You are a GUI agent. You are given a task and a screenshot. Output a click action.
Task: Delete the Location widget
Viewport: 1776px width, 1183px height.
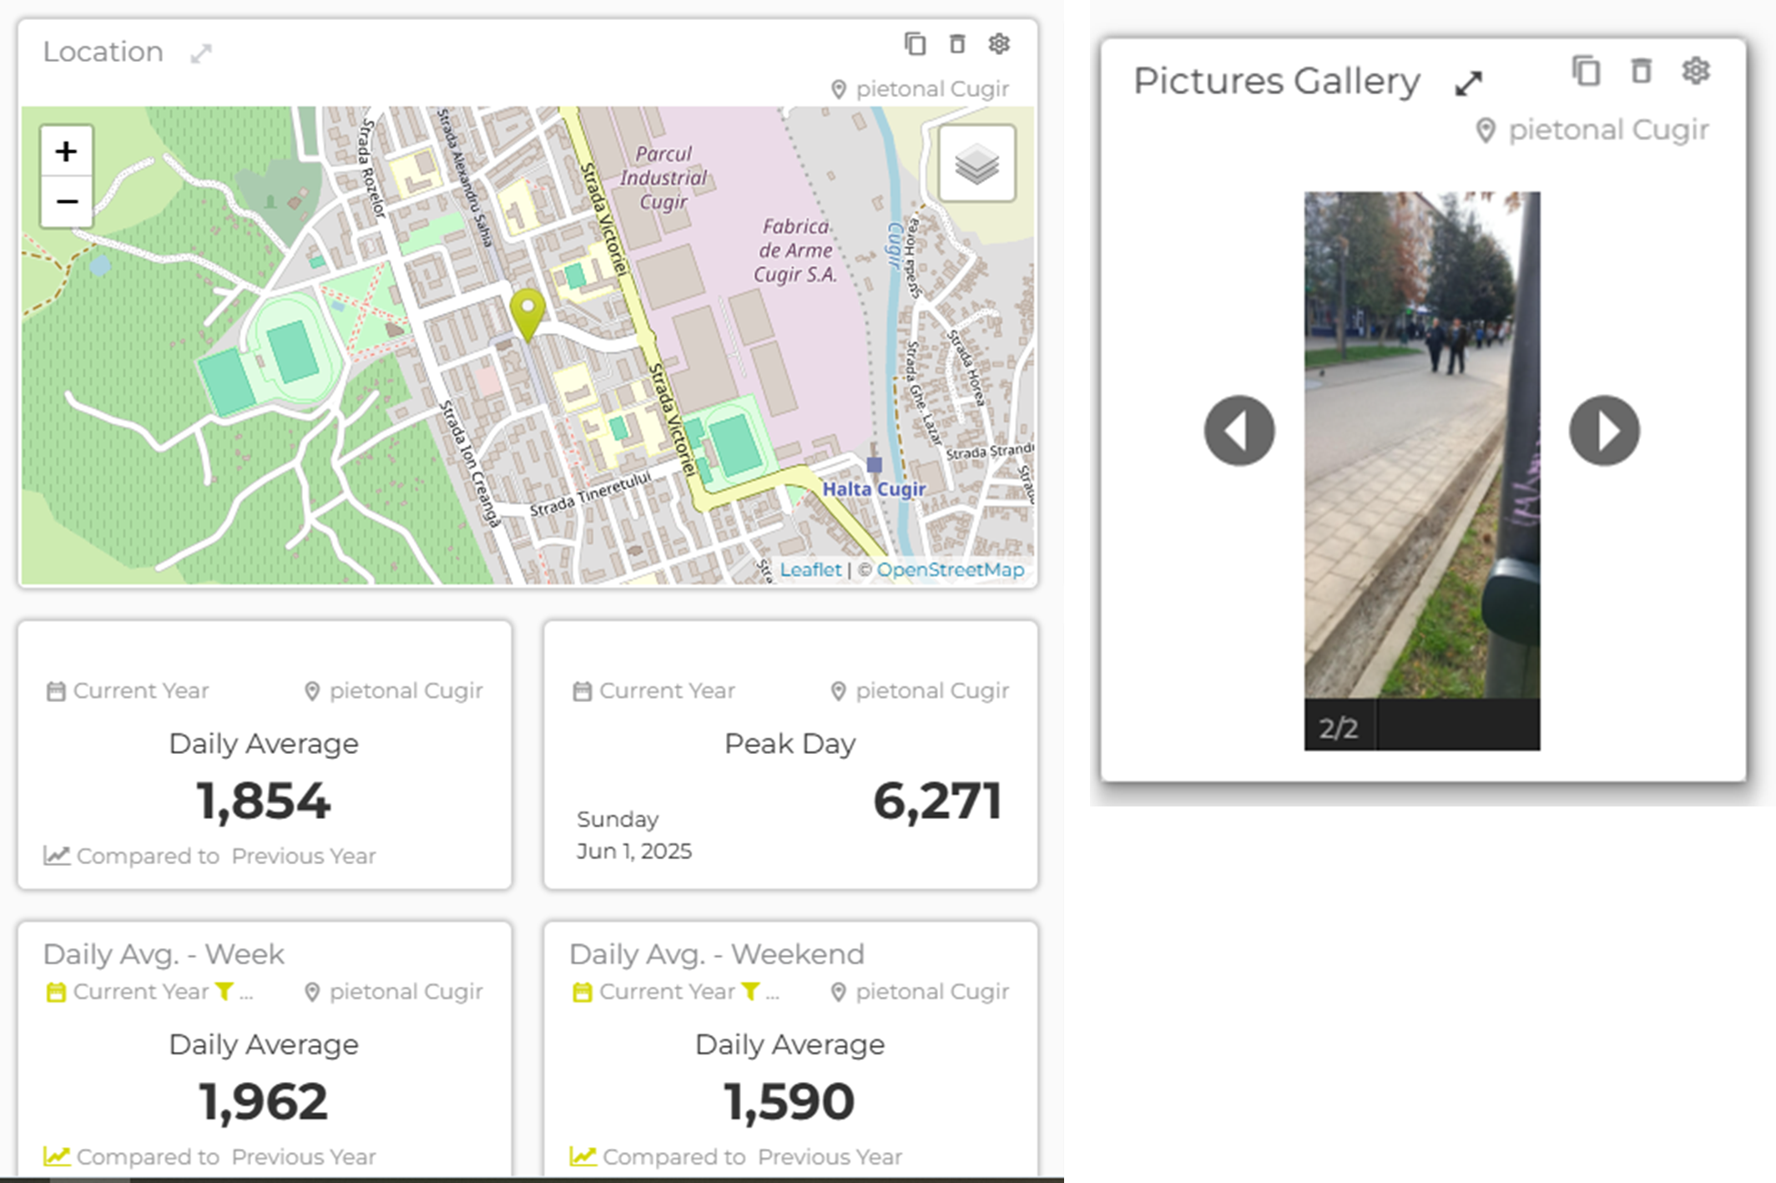[x=957, y=43]
